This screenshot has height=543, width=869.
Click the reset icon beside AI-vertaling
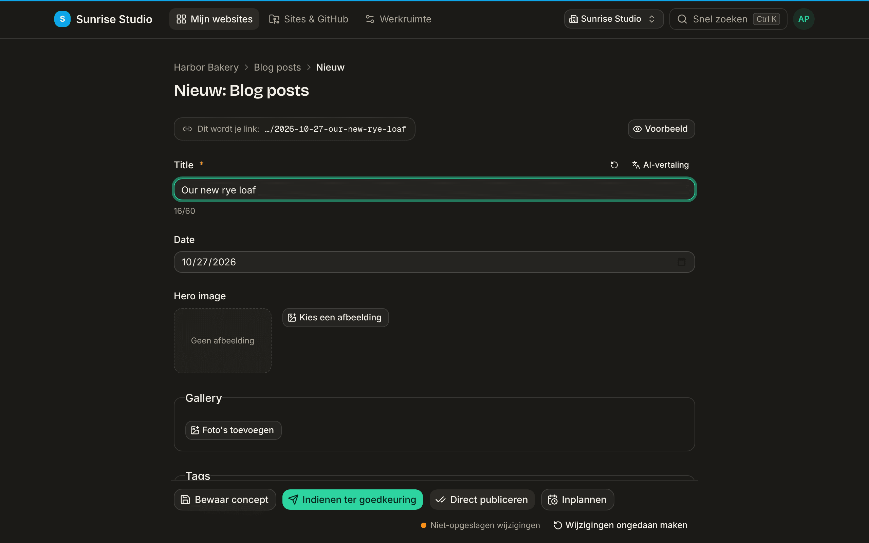614,165
